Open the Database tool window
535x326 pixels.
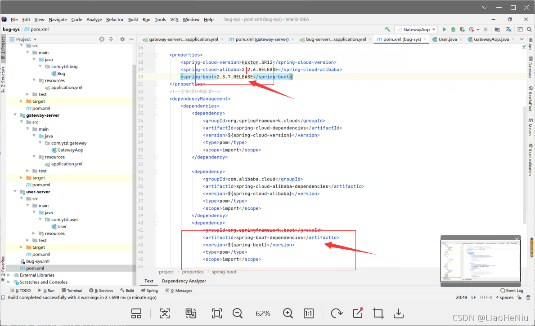pyautogui.click(x=531, y=66)
